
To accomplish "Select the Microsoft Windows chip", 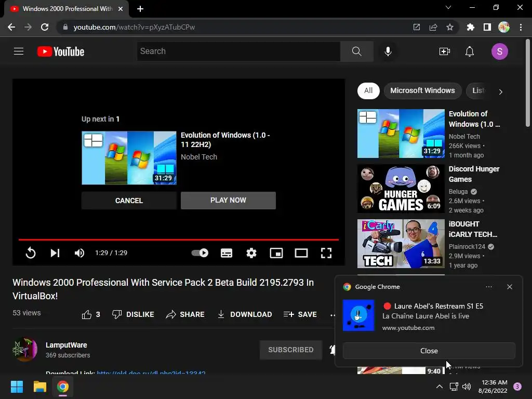I will point(422,90).
